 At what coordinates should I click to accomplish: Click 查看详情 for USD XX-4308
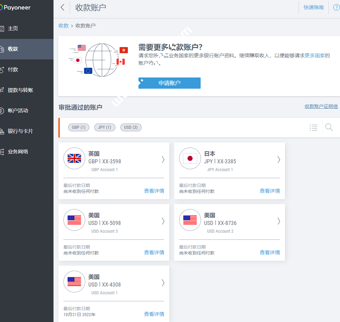coord(154,314)
